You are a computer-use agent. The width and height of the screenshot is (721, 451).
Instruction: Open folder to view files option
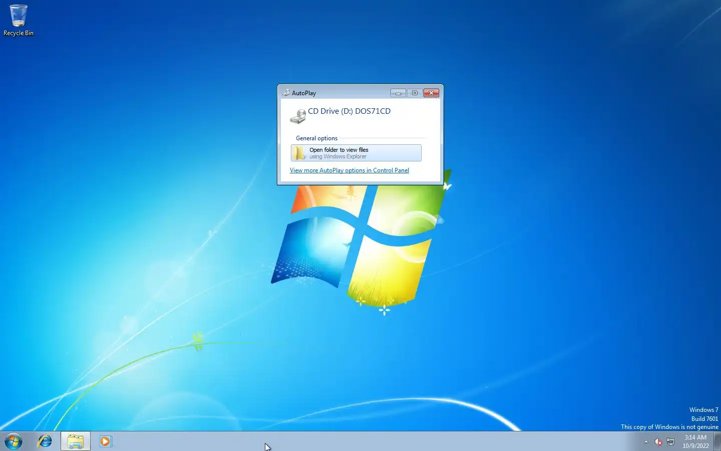click(356, 153)
